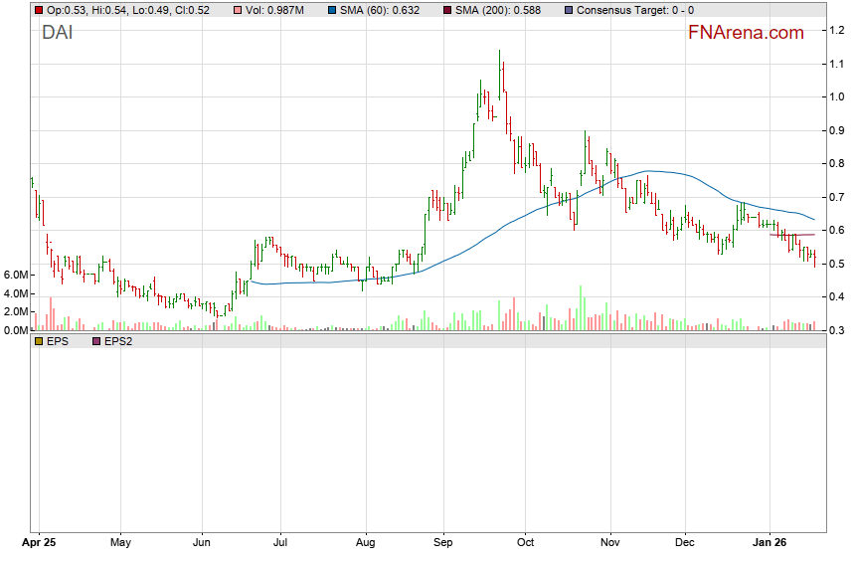
Task: Click the 0.3 price axis label
Action: pos(838,330)
